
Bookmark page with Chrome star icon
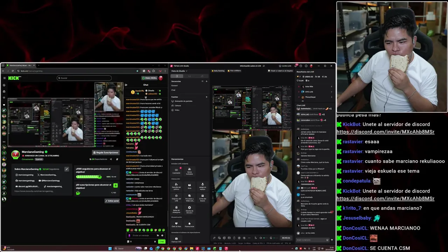pos(137,71)
